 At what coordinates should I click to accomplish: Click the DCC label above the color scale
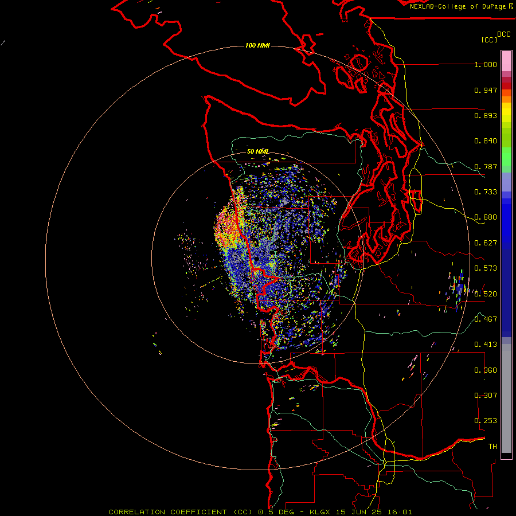click(503, 34)
